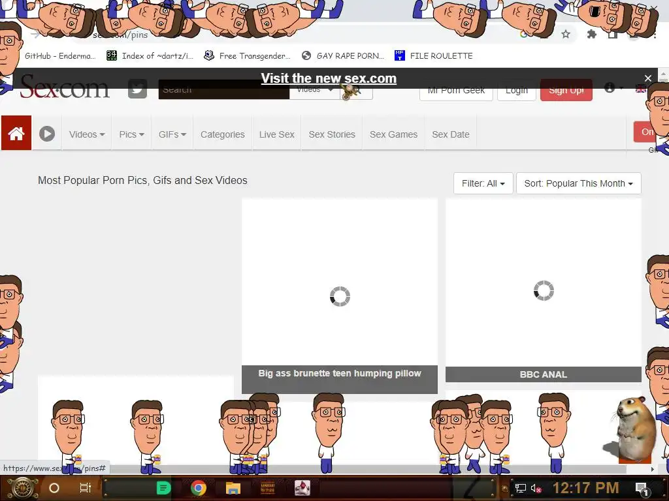
Task: Open the search type 'Videos' dropdown
Action: pos(315,91)
